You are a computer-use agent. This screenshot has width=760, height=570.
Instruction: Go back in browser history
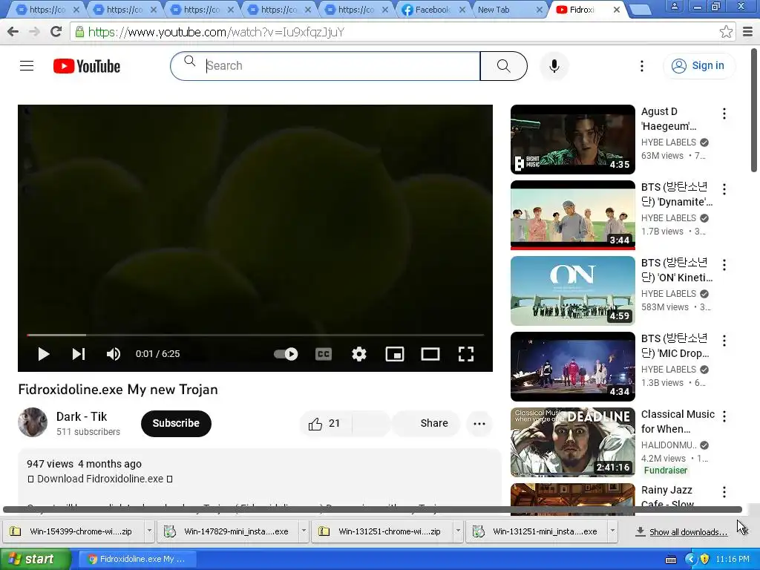pos(13,32)
